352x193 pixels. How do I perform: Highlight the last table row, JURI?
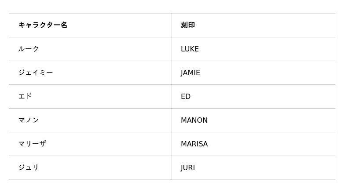pyautogui.click(x=172, y=168)
